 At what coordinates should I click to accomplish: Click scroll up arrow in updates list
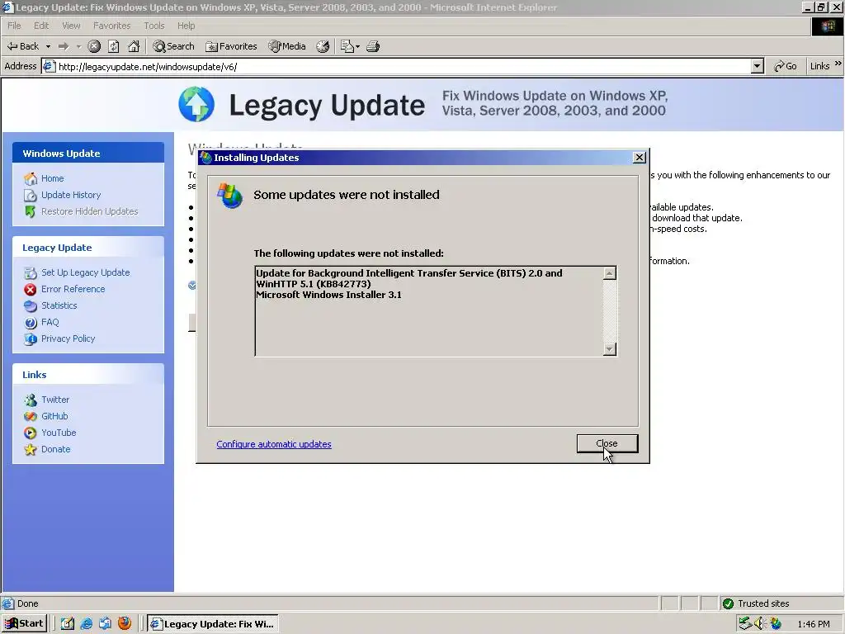pyautogui.click(x=610, y=273)
